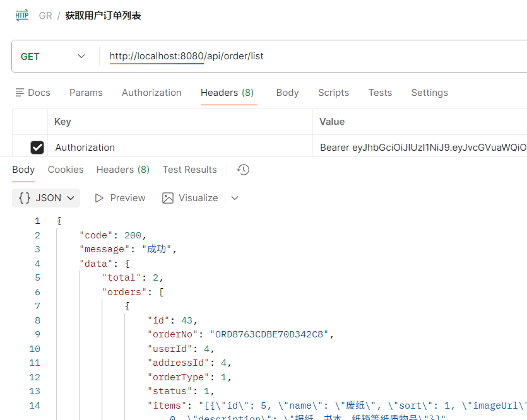Image resolution: width=527 pixels, height=420 pixels.
Task: Open the Test Results tab
Action: pos(189,170)
